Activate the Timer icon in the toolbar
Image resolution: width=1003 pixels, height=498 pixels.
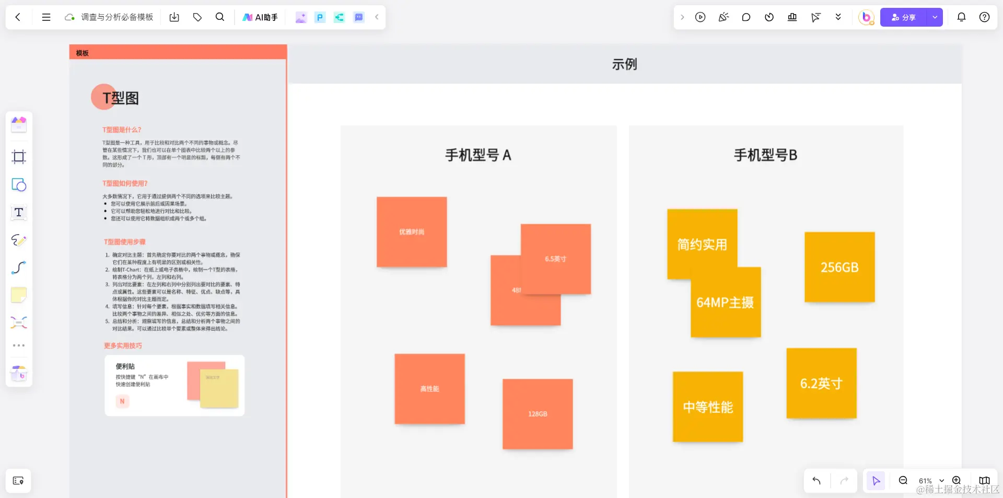pos(769,17)
